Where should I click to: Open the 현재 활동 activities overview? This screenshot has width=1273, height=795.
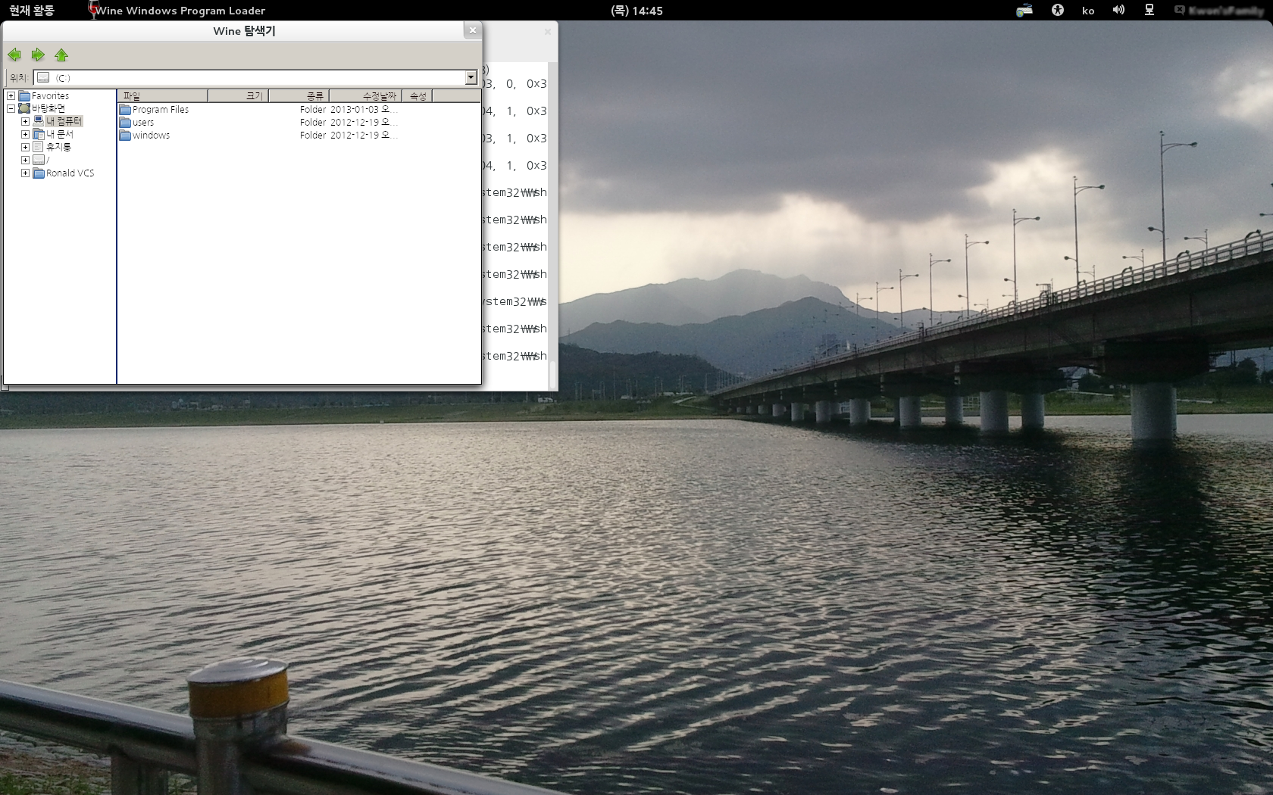pyautogui.click(x=31, y=11)
